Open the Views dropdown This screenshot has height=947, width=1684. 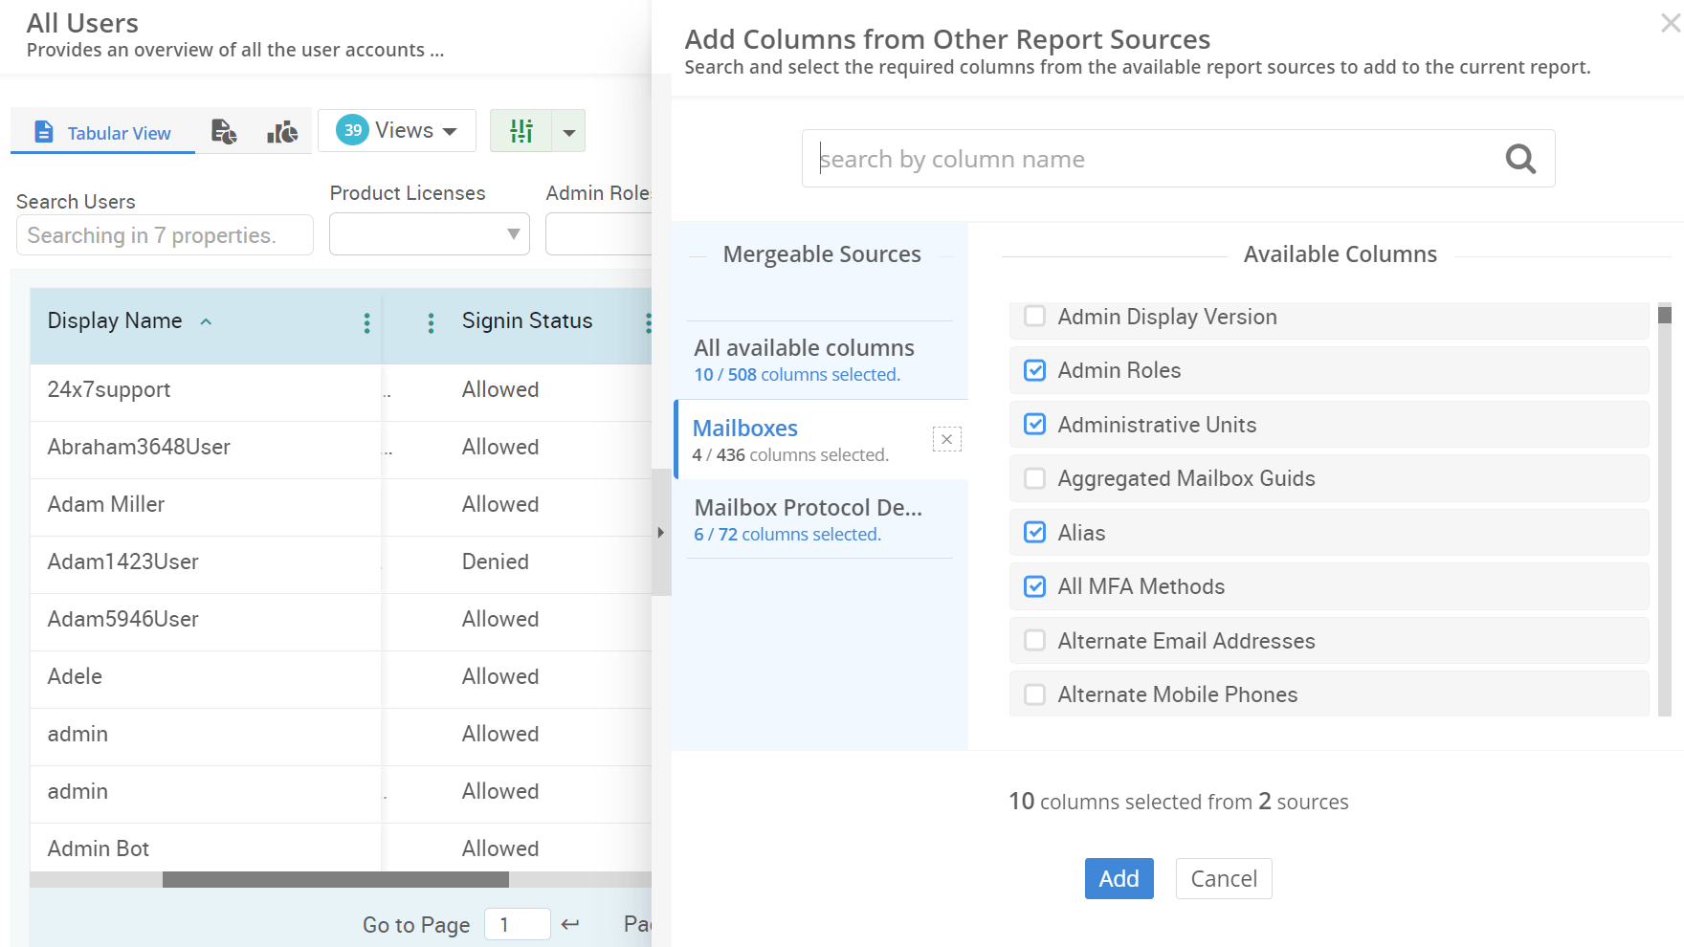(x=397, y=130)
